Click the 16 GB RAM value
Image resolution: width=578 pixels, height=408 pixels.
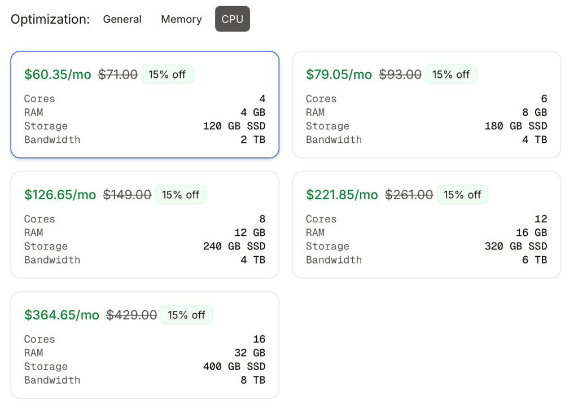[x=532, y=232]
